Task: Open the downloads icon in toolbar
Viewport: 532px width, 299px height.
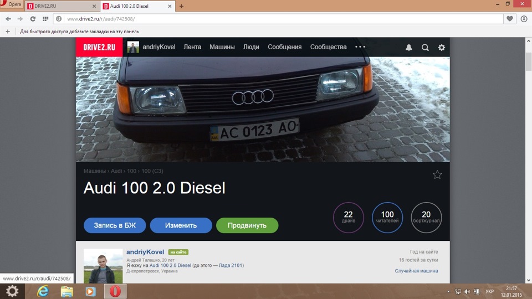Action: (524, 19)
